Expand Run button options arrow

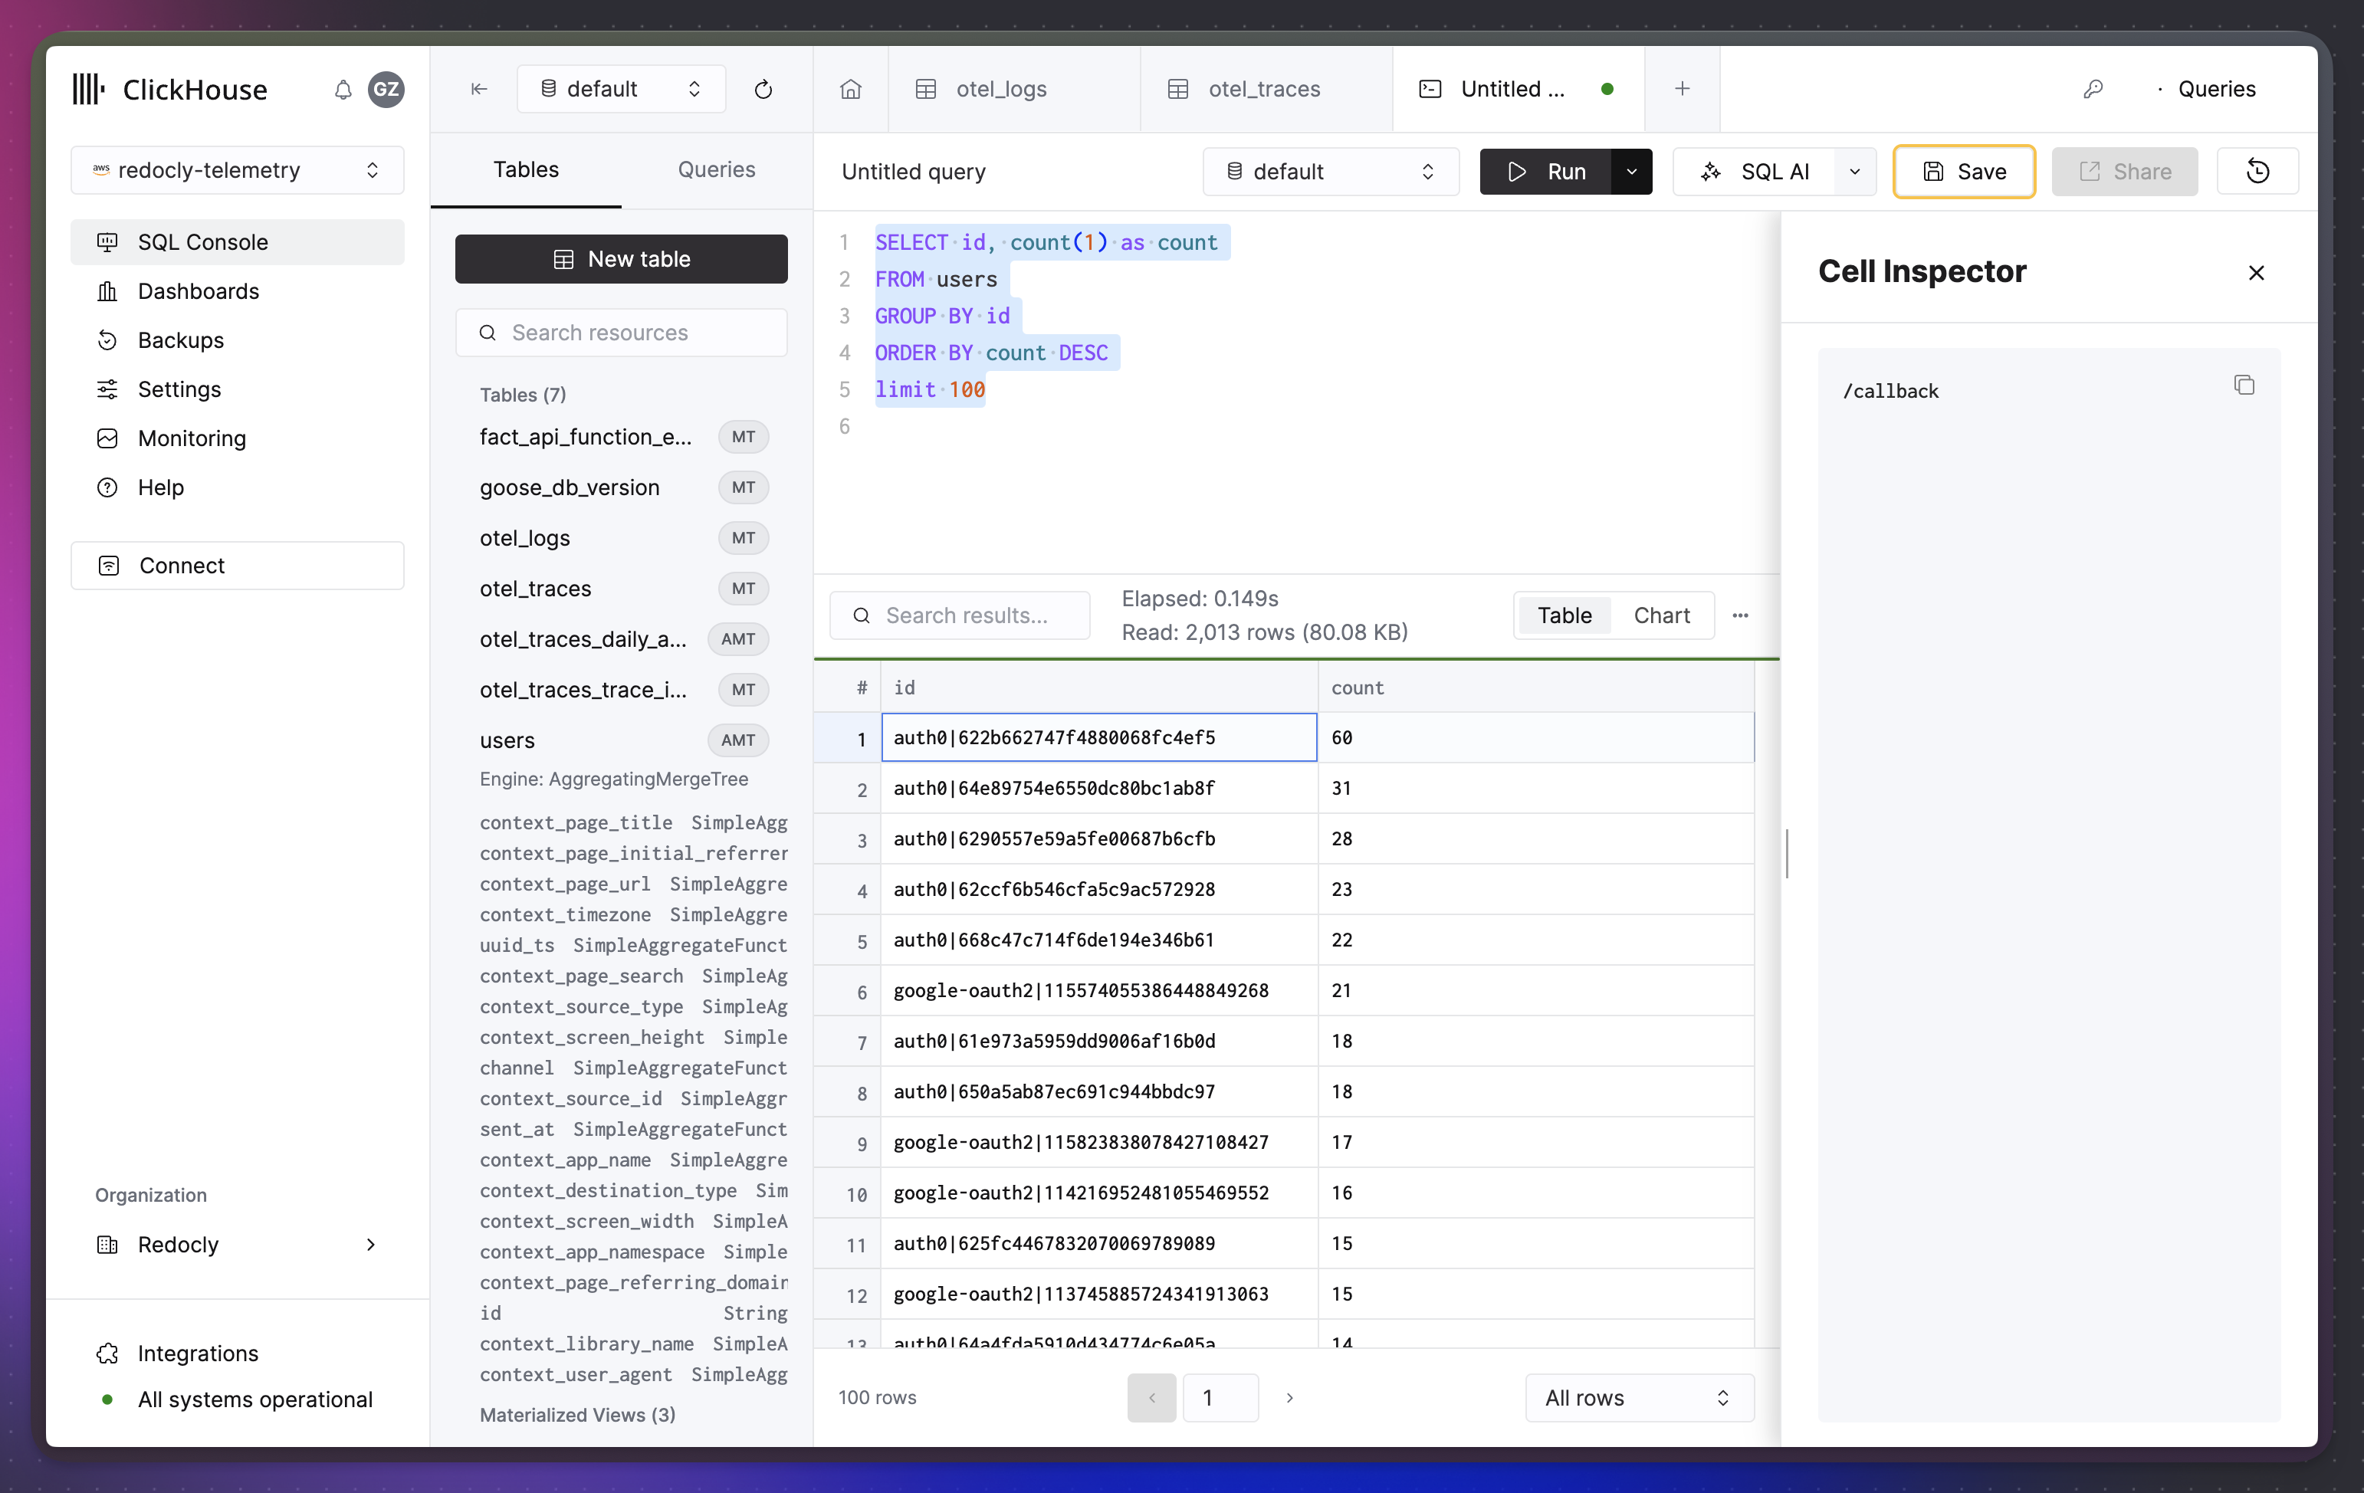1630,172
